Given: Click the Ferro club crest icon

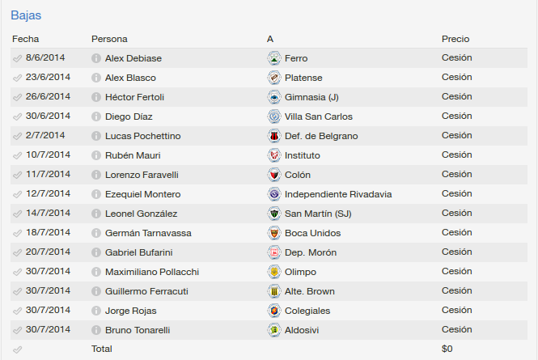Looking at the screenshot, I should tap(274, 58).
